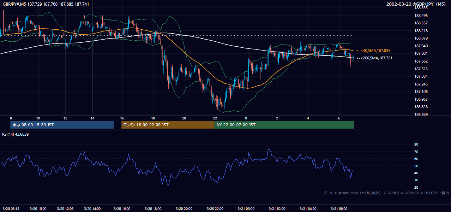451x212 pixels.
Task: Click the 3/20 14:00 time label
Action: pyautogui.click(x=92, y=209)
